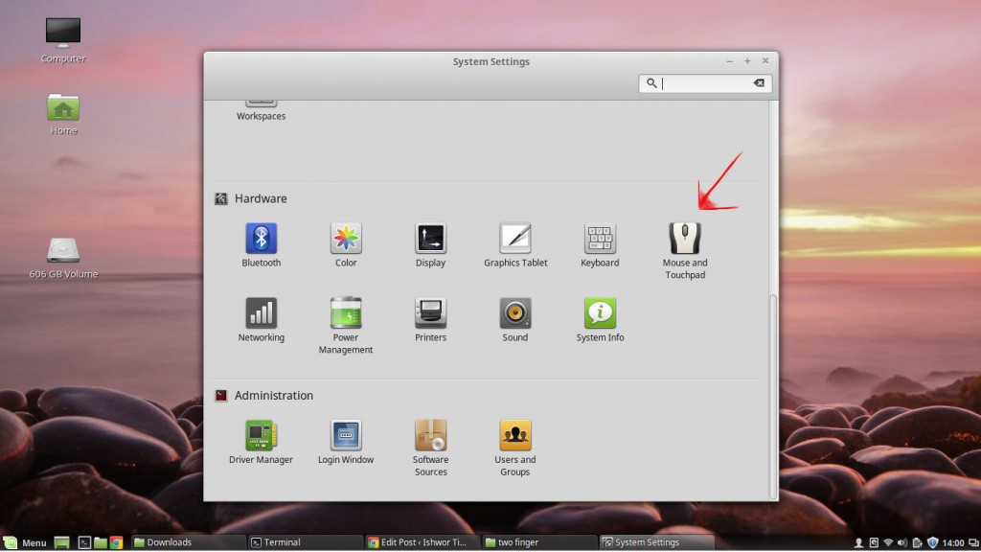Image resolution: width=981 pixels, height=552 pixels.
Task: Click the user applet tray icon
Action: [858, 542]
